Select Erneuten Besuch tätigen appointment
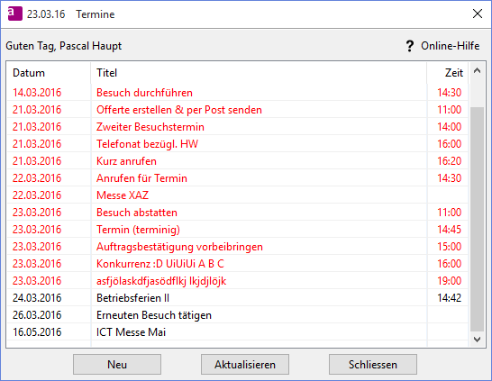Image resolution: width=492 pixels, height=381 pixels. [238, 315]
